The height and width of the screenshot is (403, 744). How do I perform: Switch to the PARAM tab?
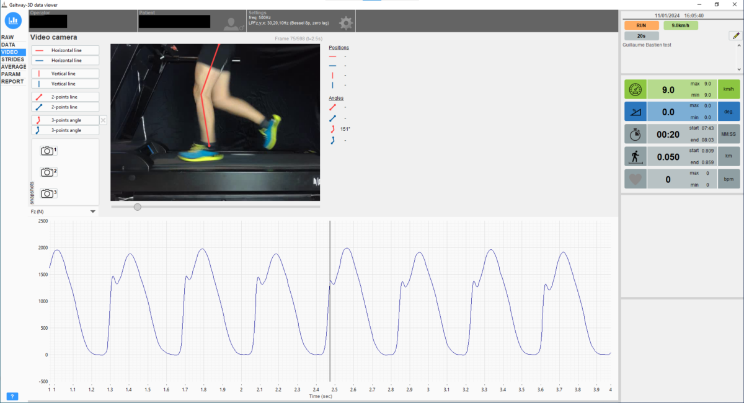point(12,74)
